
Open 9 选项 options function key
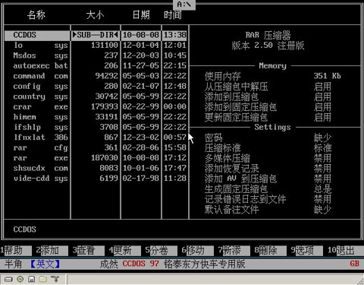[306, 251]
